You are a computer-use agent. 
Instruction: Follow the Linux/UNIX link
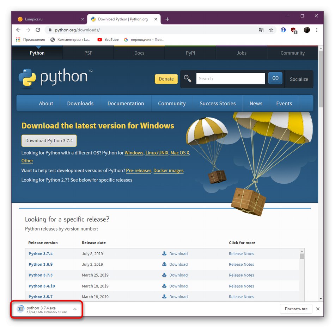click(157, 153)
